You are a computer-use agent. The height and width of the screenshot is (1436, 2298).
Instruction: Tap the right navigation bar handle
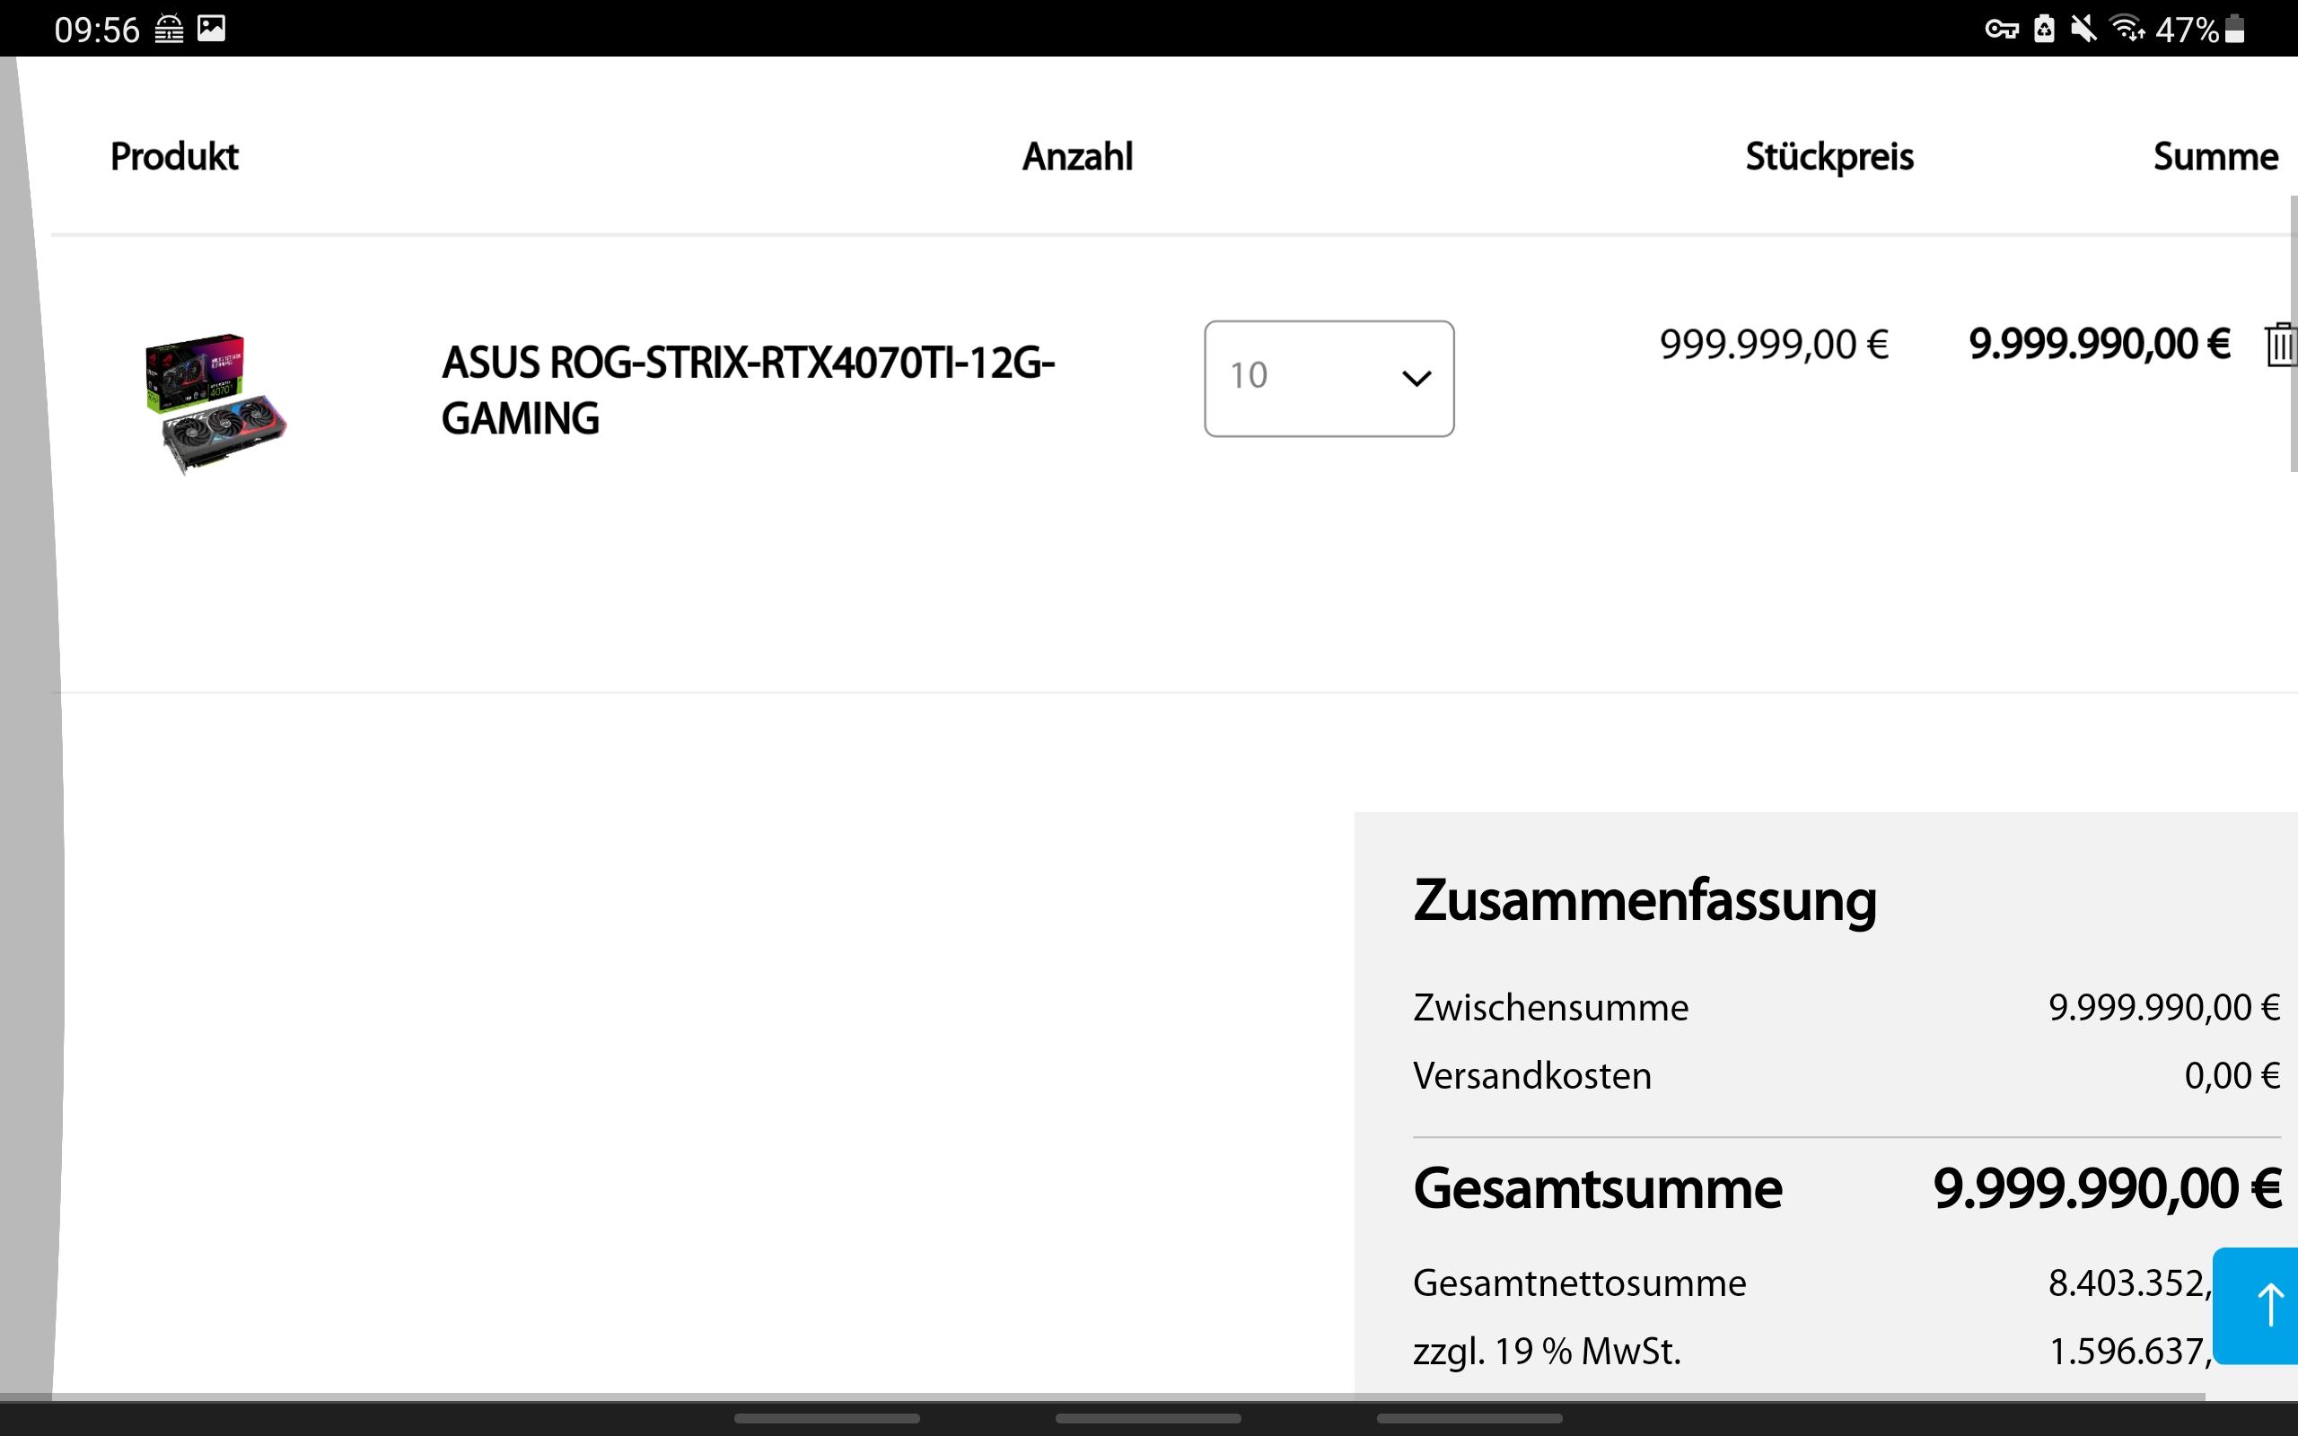click(x=1470, y=1418)
